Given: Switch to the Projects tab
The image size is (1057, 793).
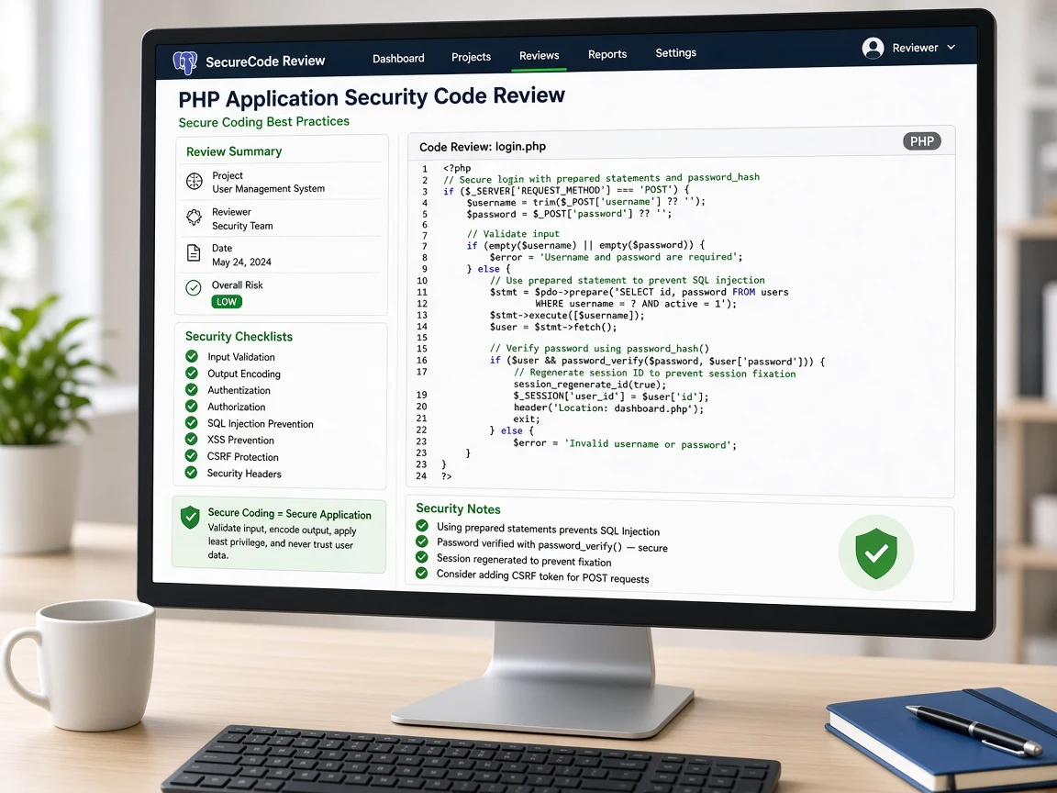Looking at the screenshot, I should point(472,57).
